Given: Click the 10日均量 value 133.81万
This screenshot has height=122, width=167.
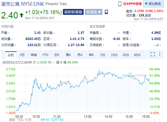Looking at the screenshot, I should 34,45.
